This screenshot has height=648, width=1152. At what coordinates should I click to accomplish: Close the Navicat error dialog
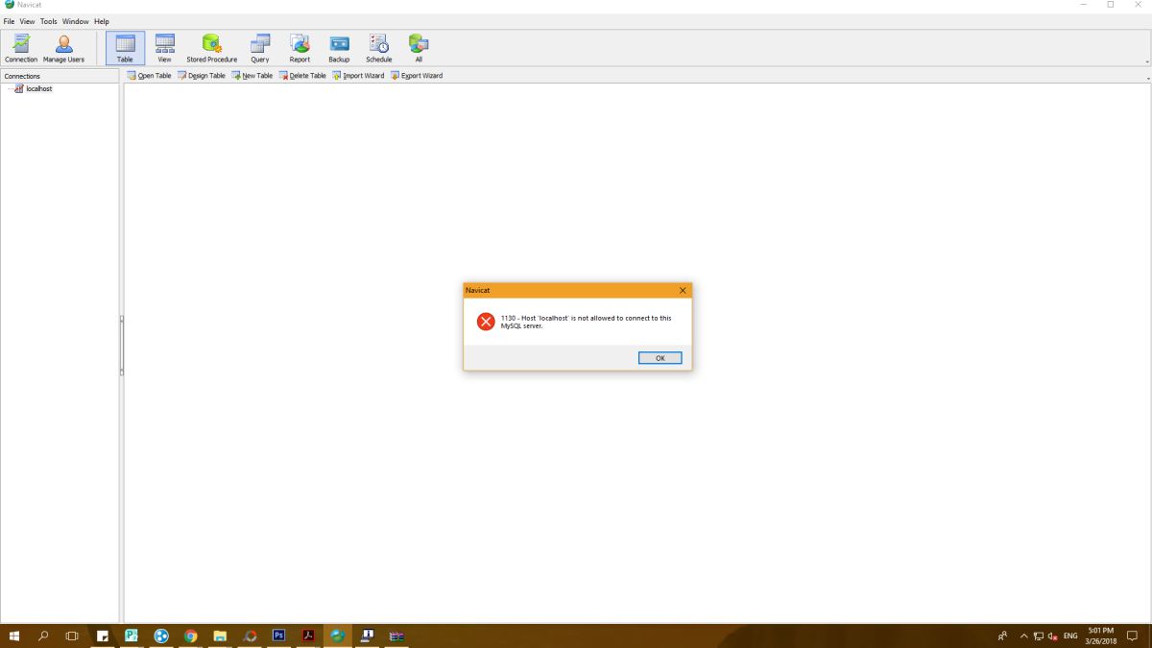click(x=683, y=290)
